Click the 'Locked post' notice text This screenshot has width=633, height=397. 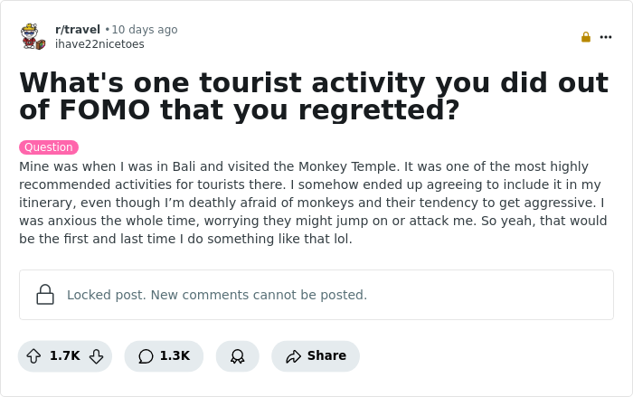(x=217, y=295)
